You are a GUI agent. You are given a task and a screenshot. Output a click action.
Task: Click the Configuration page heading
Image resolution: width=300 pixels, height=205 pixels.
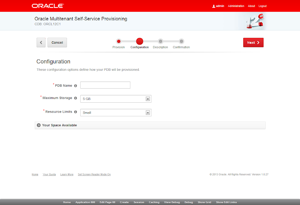pyautogui.click(x=53, y=61)
